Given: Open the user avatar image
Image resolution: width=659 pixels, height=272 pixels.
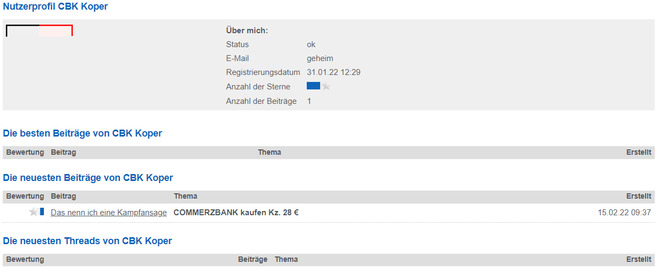Looking at the screenshot, I should 39,31.
